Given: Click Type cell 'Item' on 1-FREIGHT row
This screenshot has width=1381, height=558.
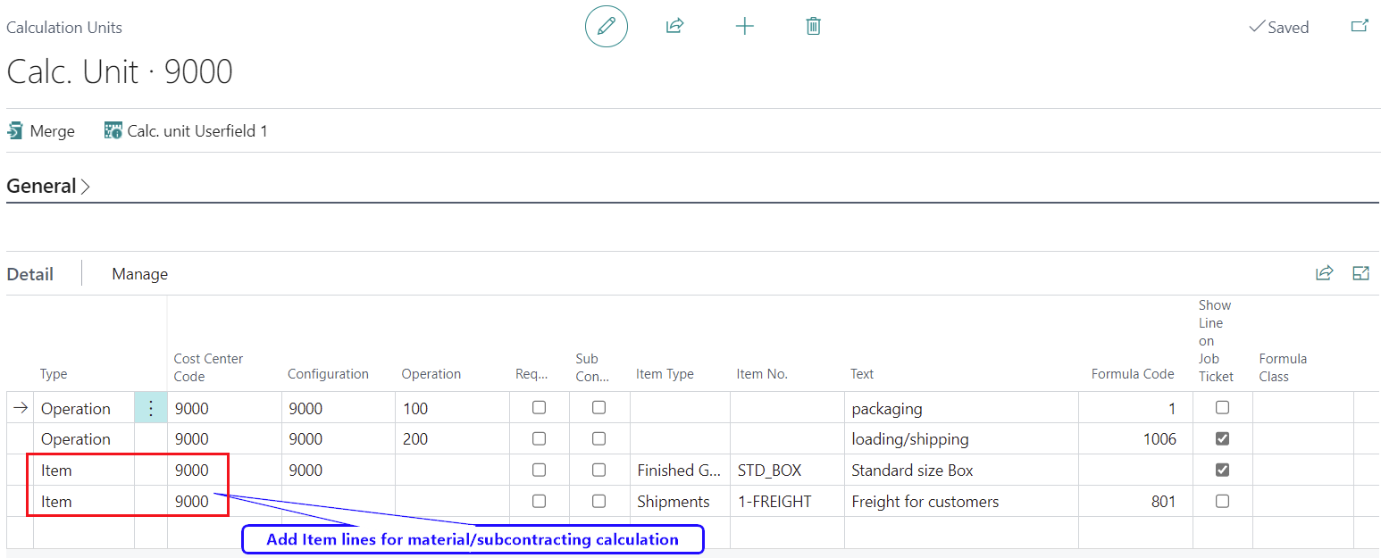Looking at the screenshot, I should click(84, 502).
